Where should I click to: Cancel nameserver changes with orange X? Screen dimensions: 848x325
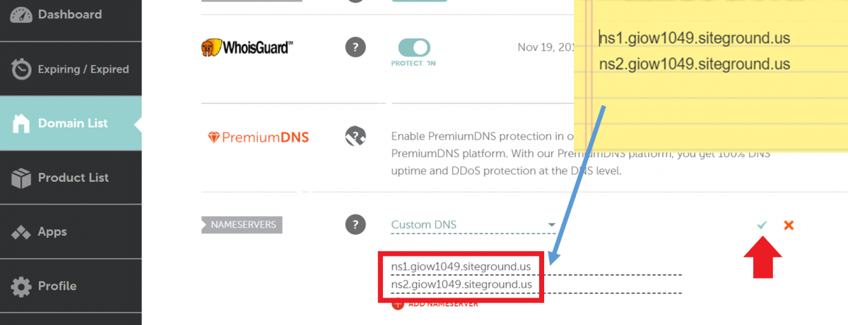pyautogui.click(x=789, y=225)
